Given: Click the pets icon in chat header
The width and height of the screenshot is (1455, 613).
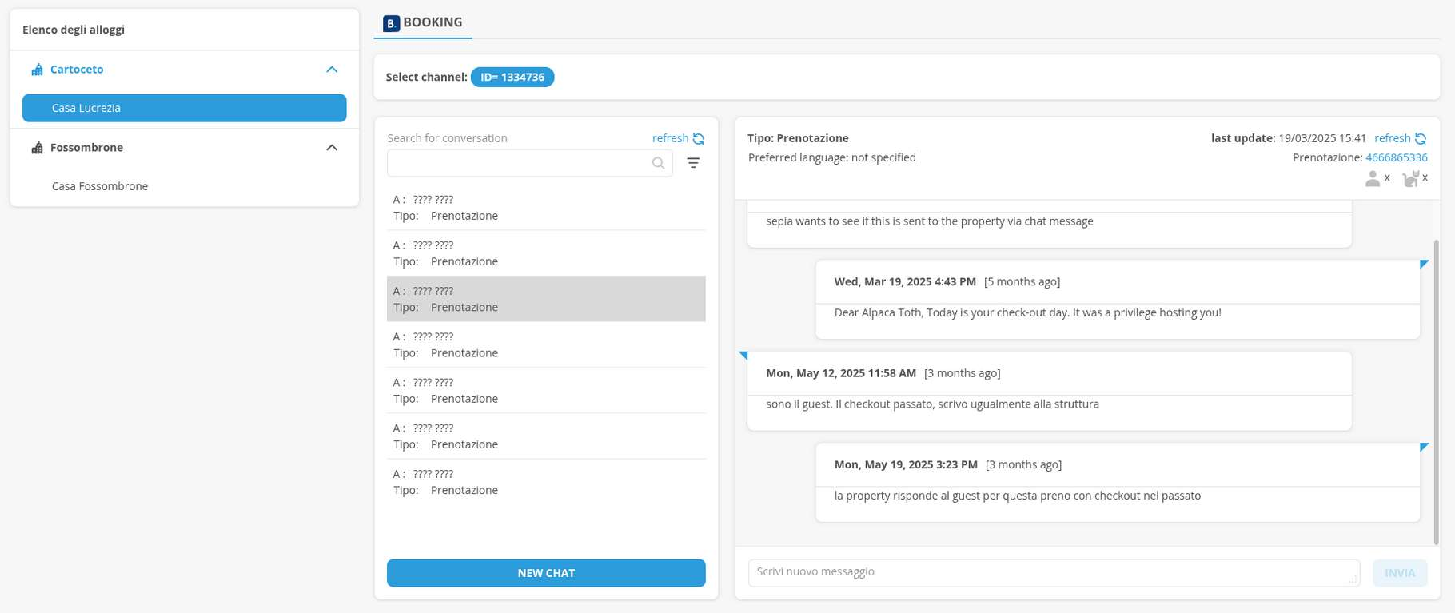Looking at the screenshot, I should point(1410,179).
